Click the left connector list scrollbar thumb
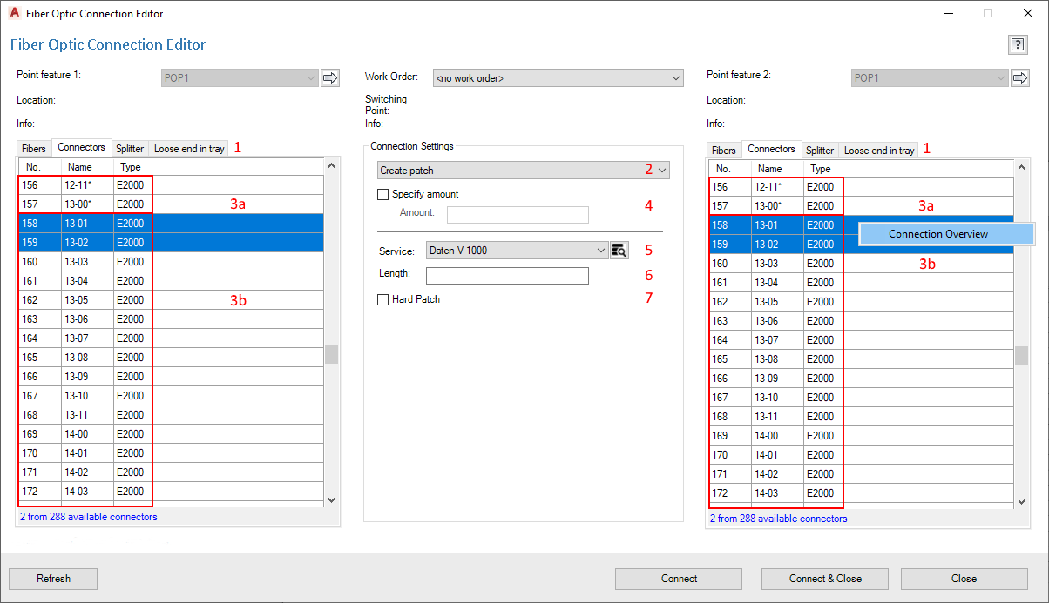Viewport: 1049px width, 603px height. [x=331, y=354]
